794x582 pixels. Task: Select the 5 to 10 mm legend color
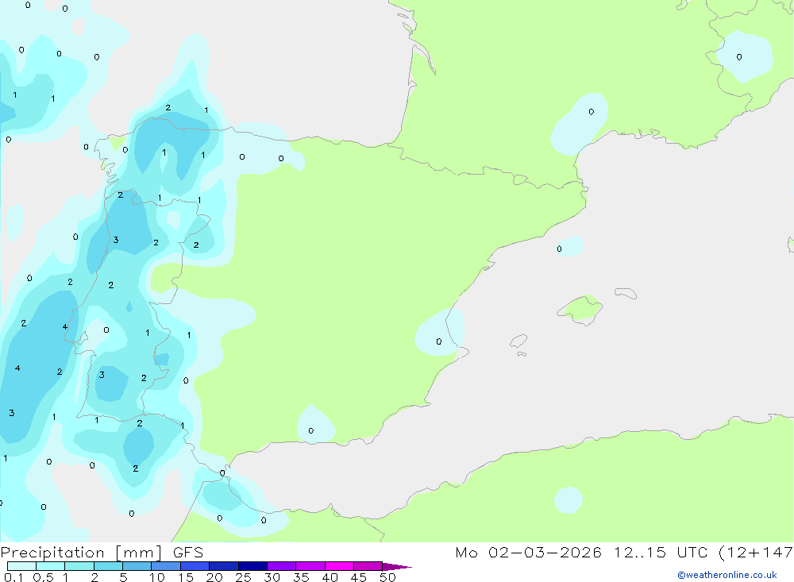(137, 566)
